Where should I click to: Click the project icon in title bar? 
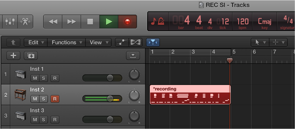(x=201, y=5)
